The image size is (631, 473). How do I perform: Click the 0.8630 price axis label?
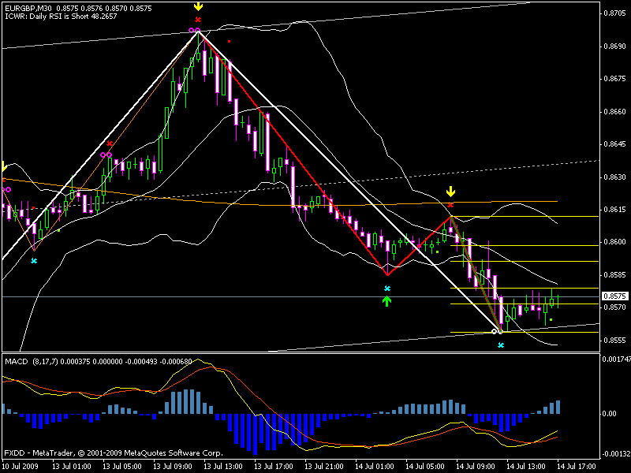tap(615, 177)
